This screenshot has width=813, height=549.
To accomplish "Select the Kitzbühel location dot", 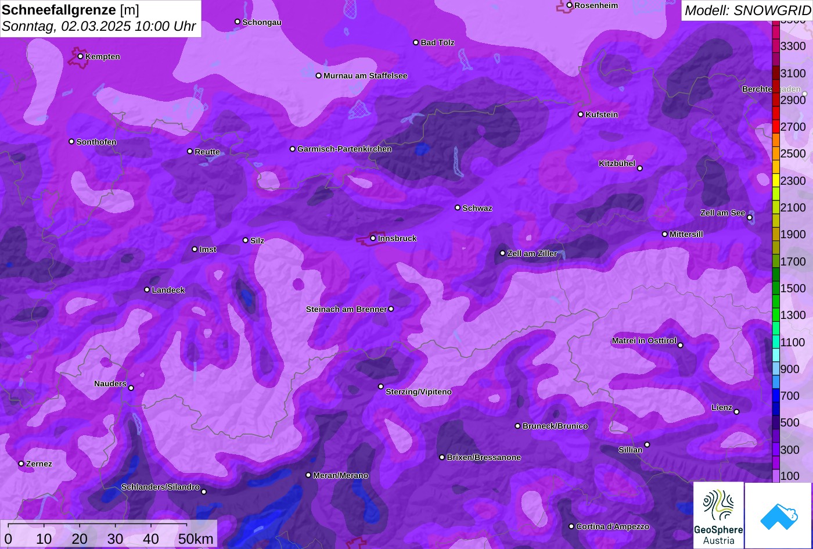I will [x=640, y=168].
